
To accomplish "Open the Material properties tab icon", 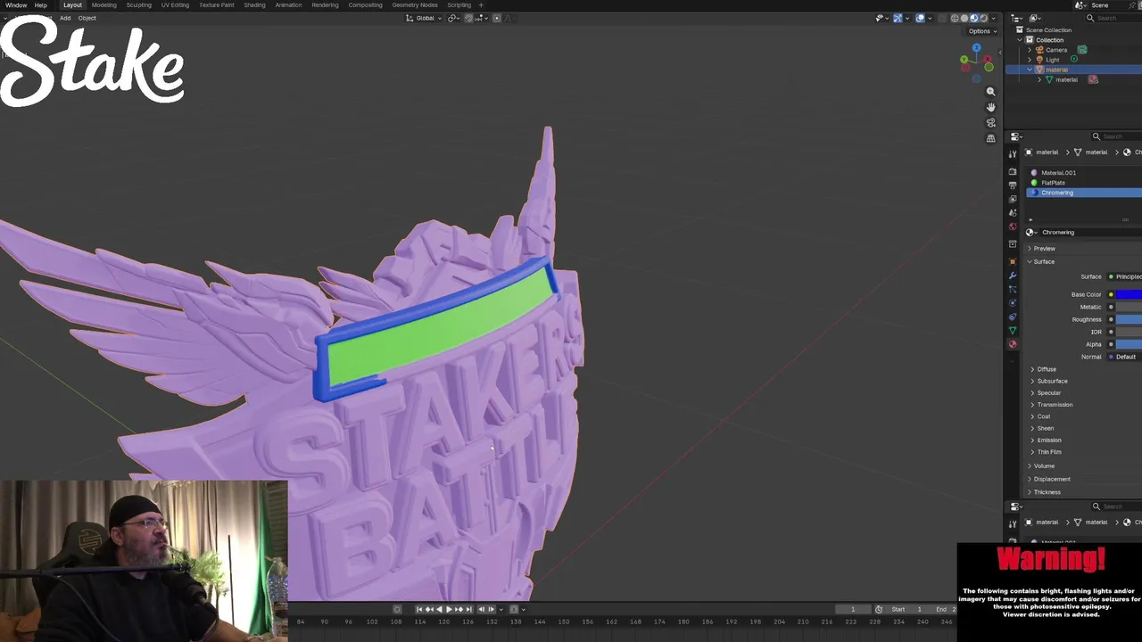I will click(1013, 344).
